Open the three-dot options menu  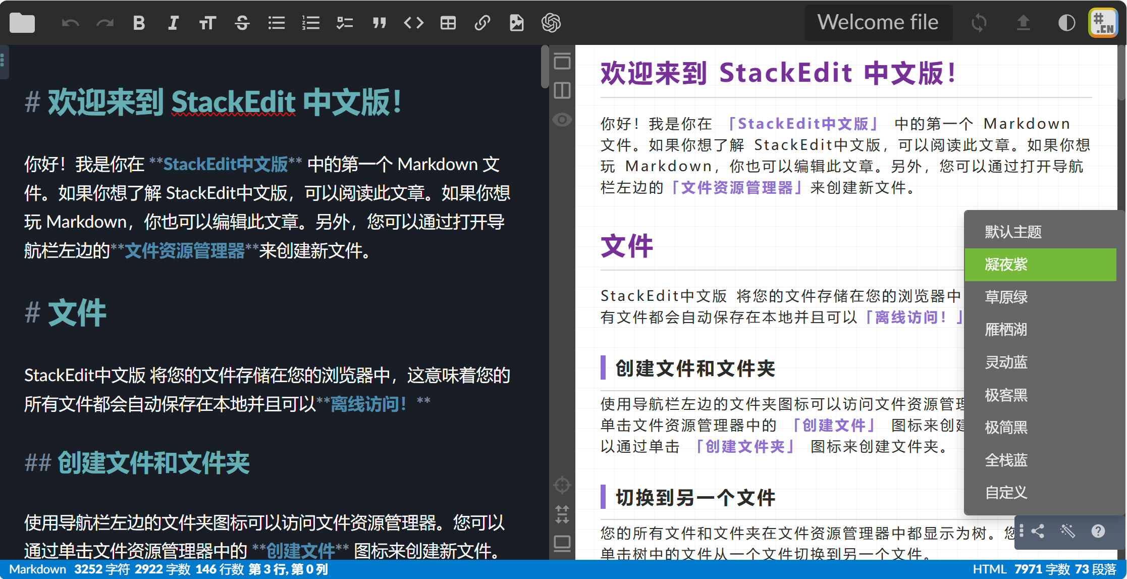[1022, 530]
